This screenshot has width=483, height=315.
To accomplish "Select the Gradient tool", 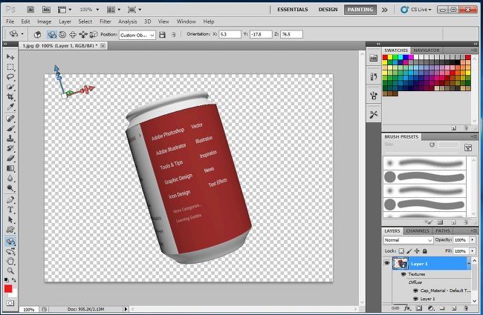I will (x=10, y=168).
